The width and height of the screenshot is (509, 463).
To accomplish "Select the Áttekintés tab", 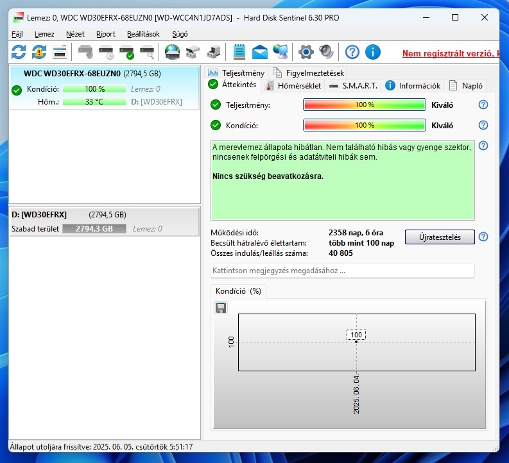I will (x=232, y=85).
